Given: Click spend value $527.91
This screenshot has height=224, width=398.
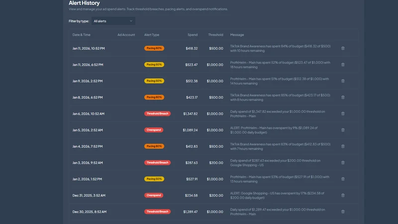Looking at the screenshot, I should [192, 179].
